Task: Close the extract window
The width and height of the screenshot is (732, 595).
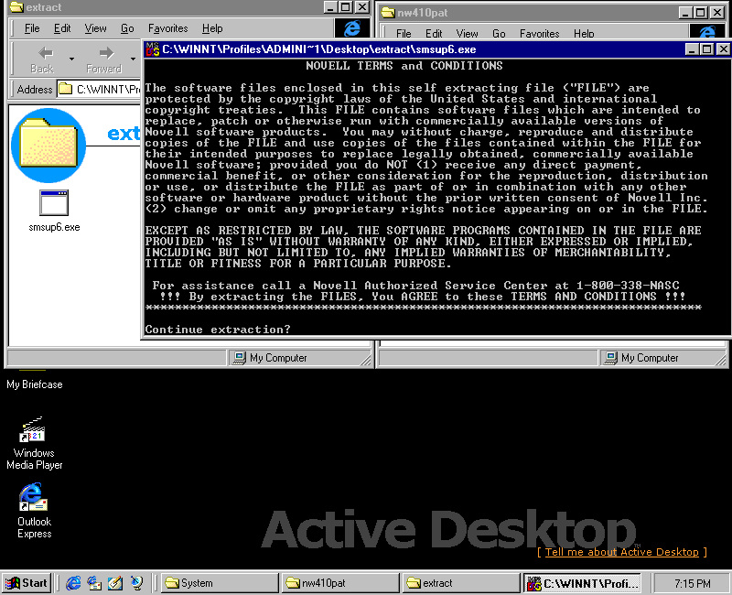Action: point(361,7)
